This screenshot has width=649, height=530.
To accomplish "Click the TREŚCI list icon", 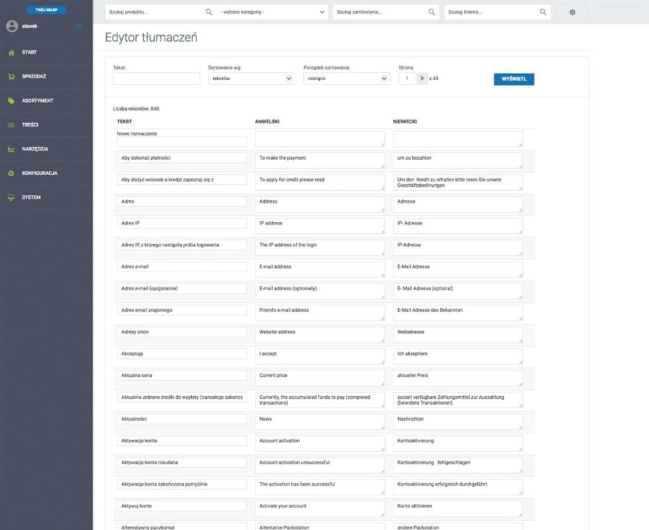I will pyautogui.click(x=11, y=125).
